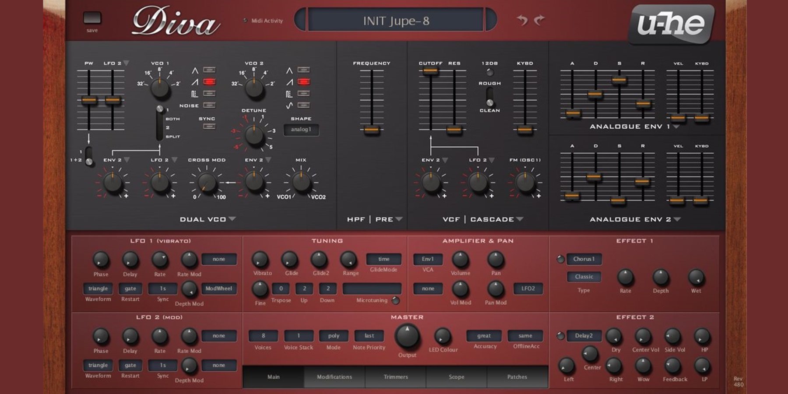Click the VCO 2 Detune knob
The height and width of the screenshot is (394, 788).
tap(254, 135)
